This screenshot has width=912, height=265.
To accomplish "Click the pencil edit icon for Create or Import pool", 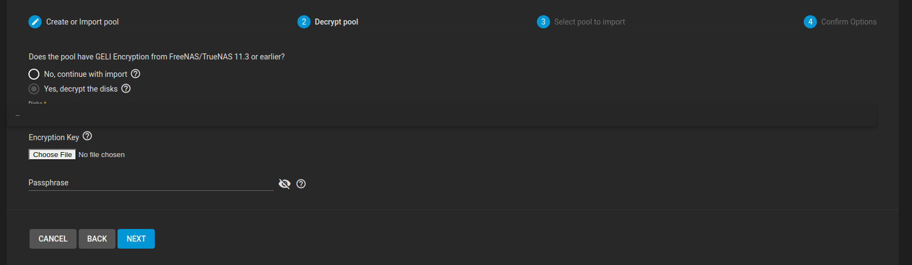I will pyautogui.click(x=35, y=22).
